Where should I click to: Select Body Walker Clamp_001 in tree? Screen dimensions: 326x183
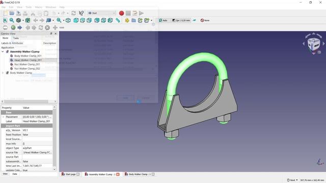coord(28,56)
